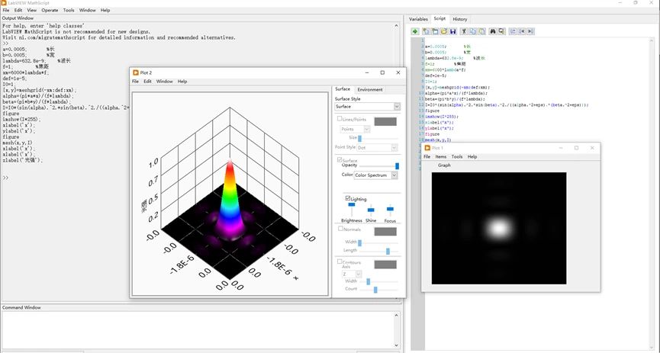Close the Plot 2 window
The image size is (660, 353).
click(398, 72)
